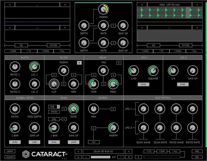The image size is (207, 161).
Task: Click the MOD DEPTH knob in GLOBAL RATIO
Action: point(34,109)
